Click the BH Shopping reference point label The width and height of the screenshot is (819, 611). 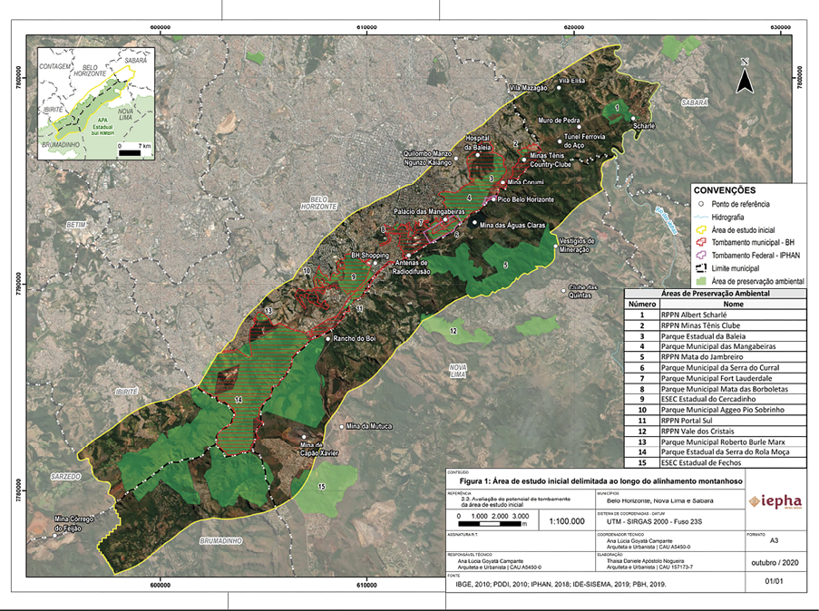coord(370,257)
